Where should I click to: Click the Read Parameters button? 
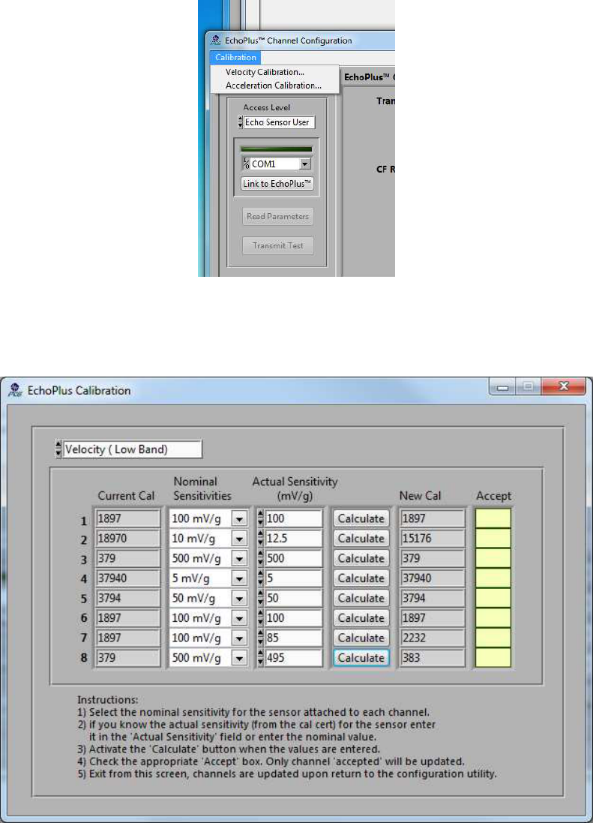[x=278, y=216]
